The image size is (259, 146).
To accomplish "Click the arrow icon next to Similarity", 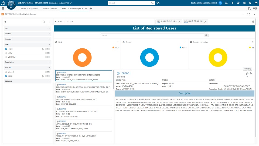I will coord(251,73).
